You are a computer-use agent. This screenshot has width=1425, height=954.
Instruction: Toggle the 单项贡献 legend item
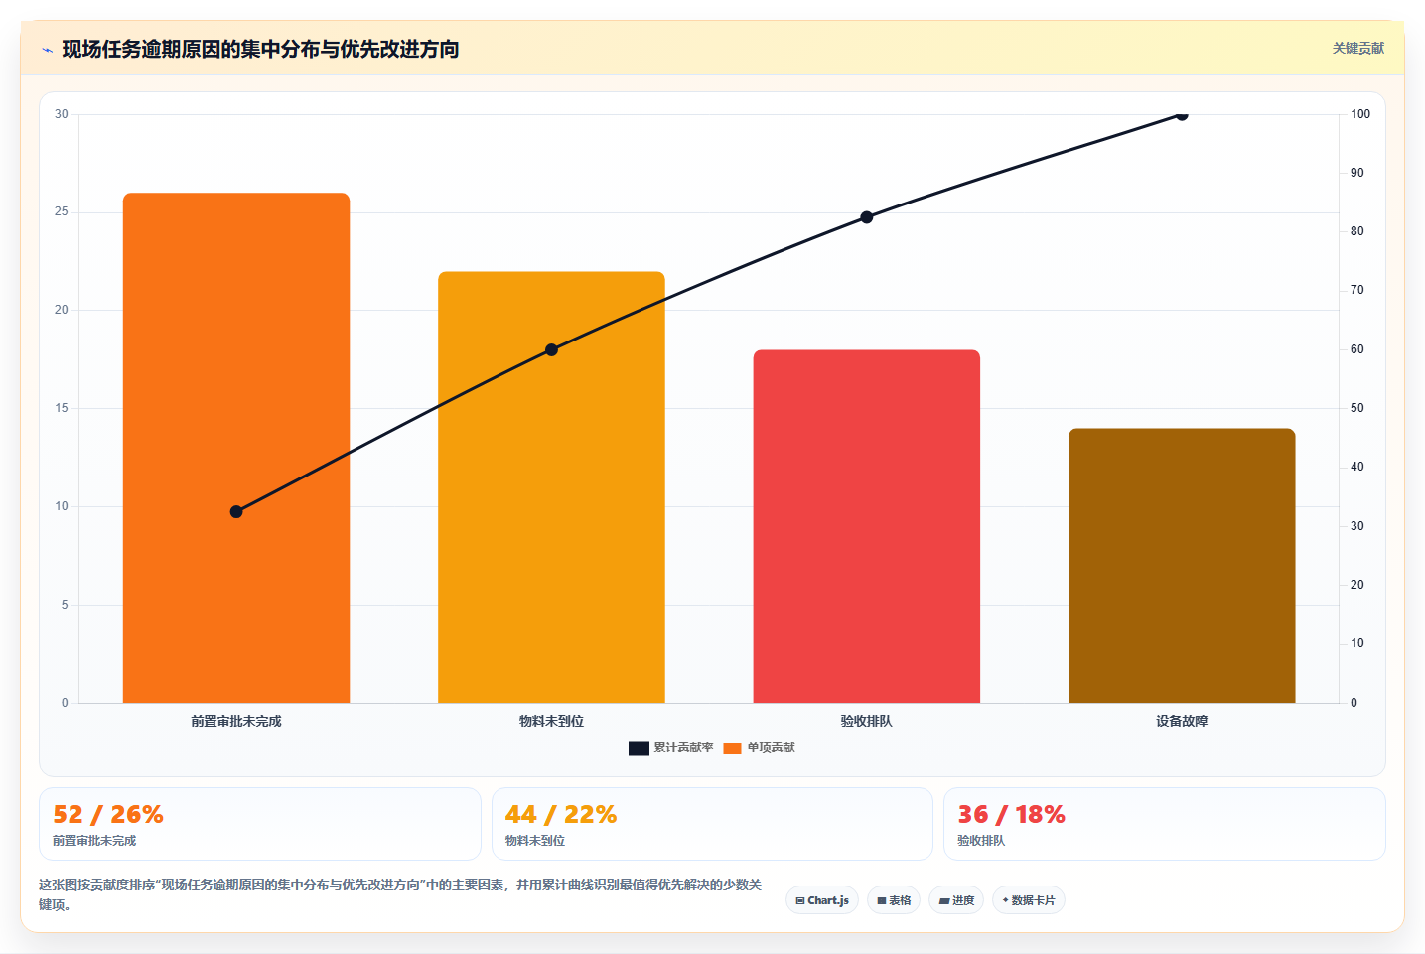point(759,748)
